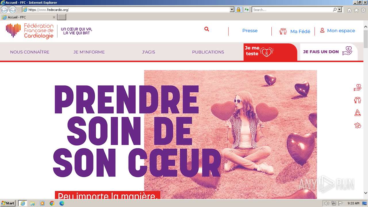Screen dimensions: 368x207
Task: Open the Ma Fédé link
Action: 300,32
